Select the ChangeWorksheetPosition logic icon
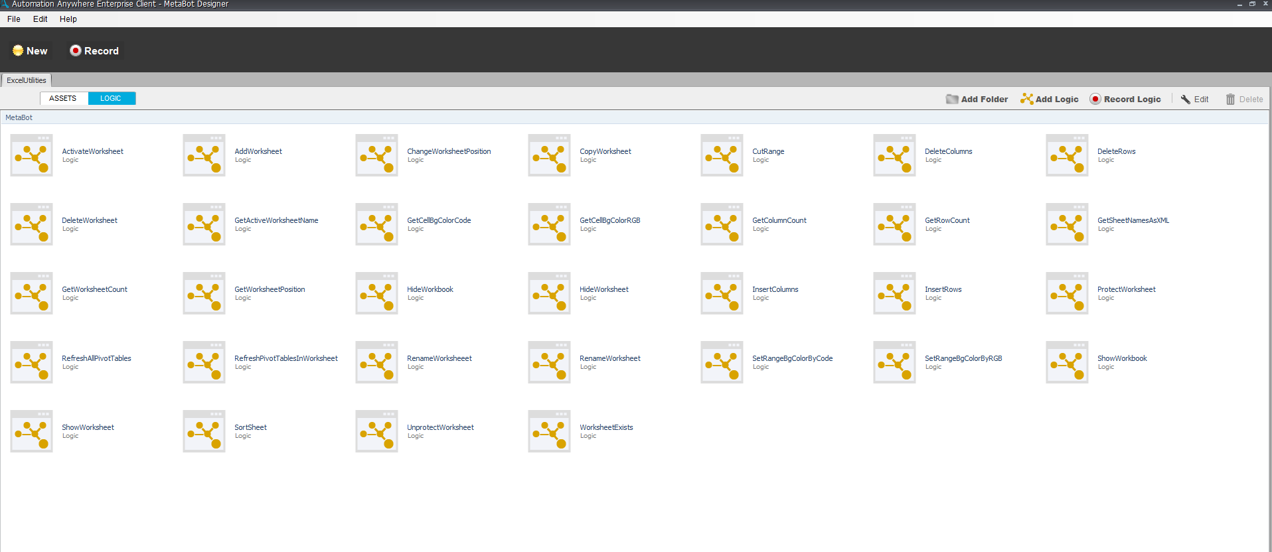1272x552 pixels. 377,155
